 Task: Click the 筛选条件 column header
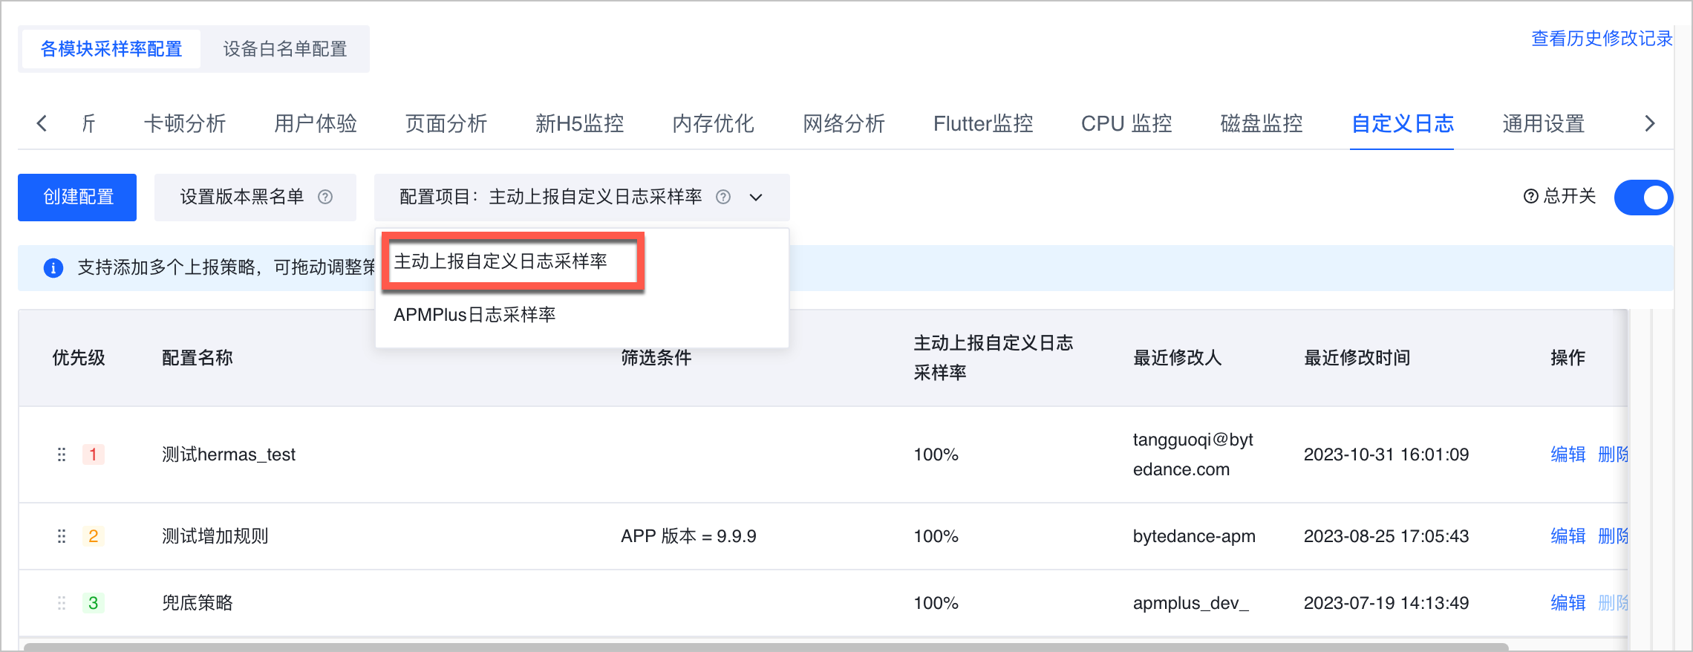[x=656, y=358]
